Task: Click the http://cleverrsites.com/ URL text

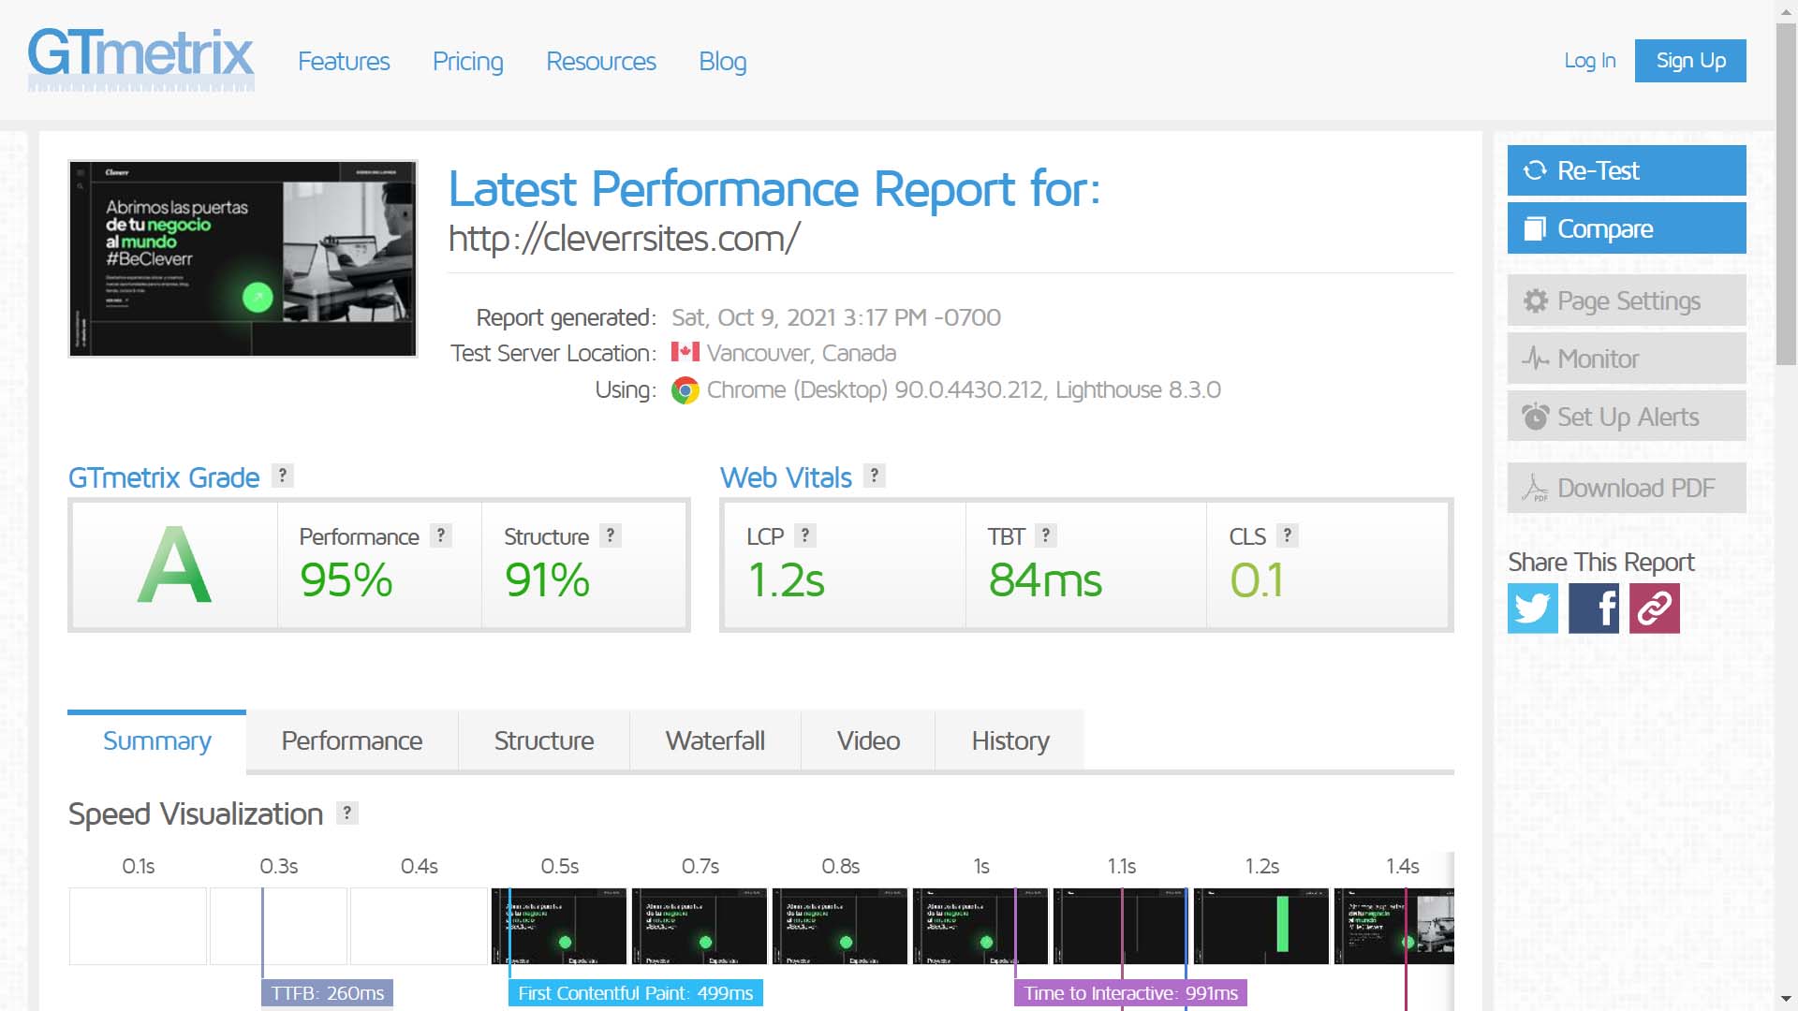Action: click(x=624, y=240)
